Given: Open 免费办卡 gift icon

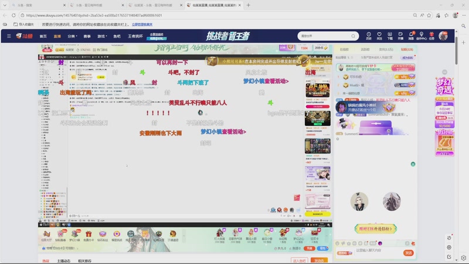Looking at the screenshot, I should coord(89,236).
